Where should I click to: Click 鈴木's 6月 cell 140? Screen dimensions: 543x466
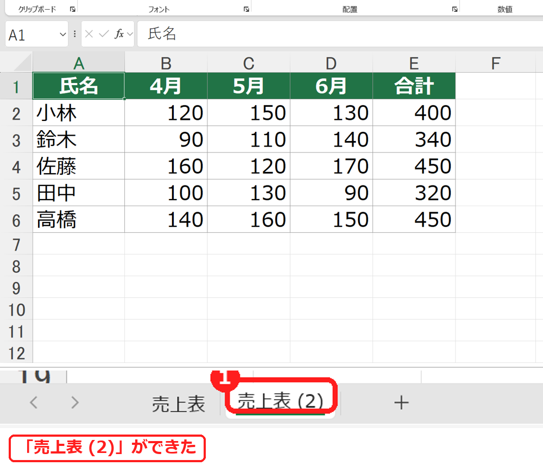[x=331, y=139]
